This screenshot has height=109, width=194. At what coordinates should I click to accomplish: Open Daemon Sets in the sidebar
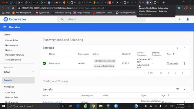(x=12, y=97)
